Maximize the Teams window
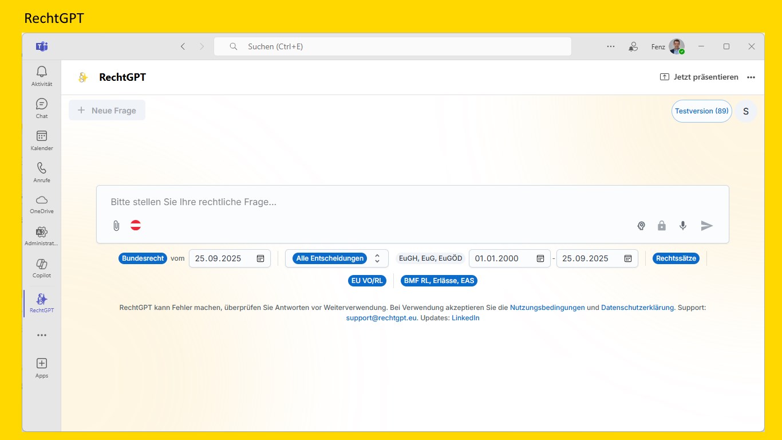The width and height of the screenshot is (782, 440). [x=726, y=46]
